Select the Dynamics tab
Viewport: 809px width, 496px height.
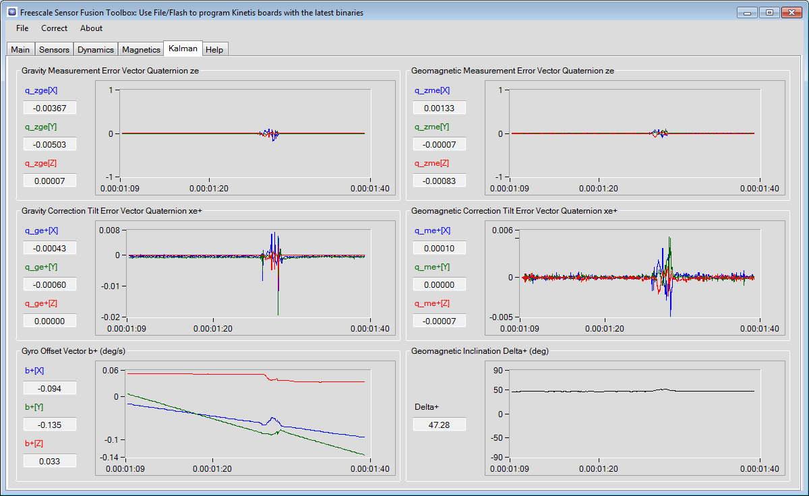pyautogui.click(x=95, y=49)
